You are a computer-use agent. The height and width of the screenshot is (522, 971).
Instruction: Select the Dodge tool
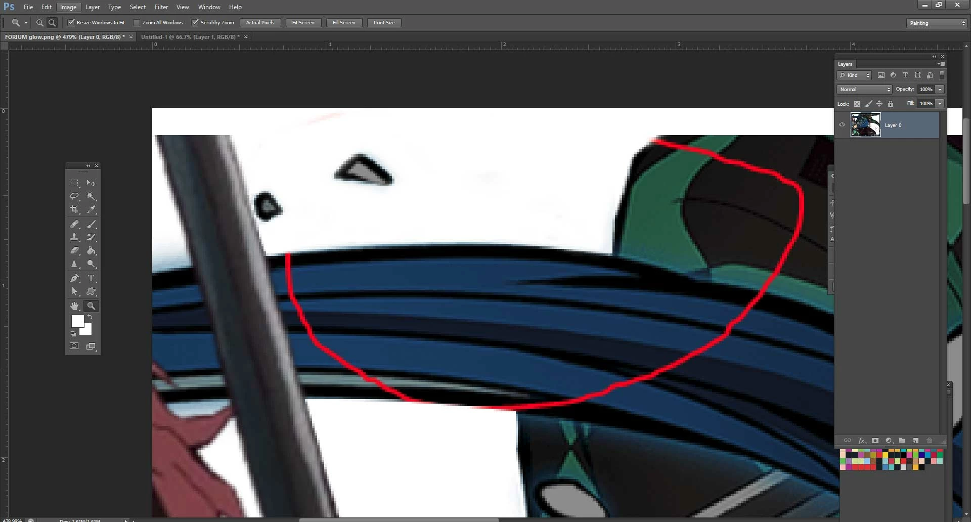(x=91, y=264)
